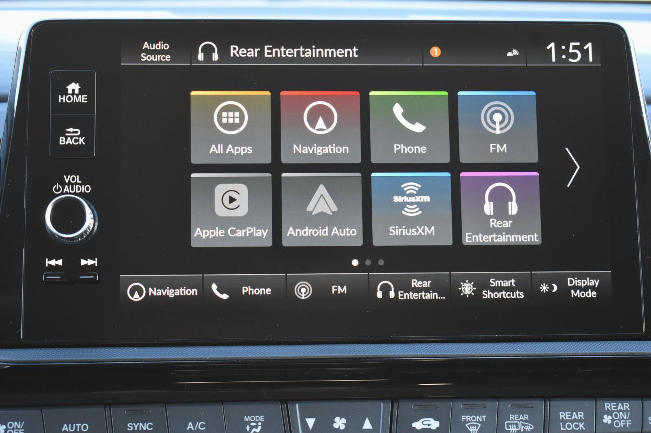This screenshot has width=651, height=433.
Task: Skip to previous track button
Action: pos(54,262)
